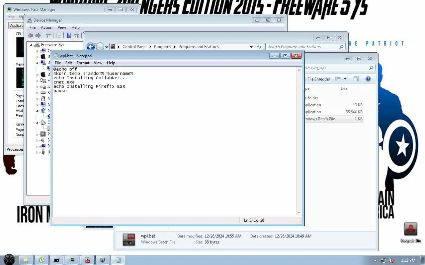Open the Notepad View menu
The image size is (425, 265).
tap(98, 63)
